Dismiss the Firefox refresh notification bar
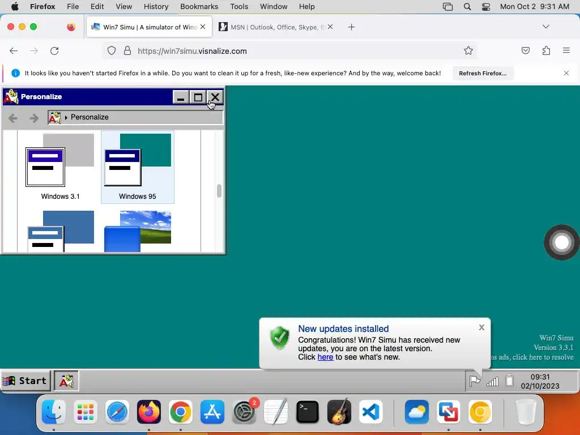580x435 pixels. coord(566,73)
